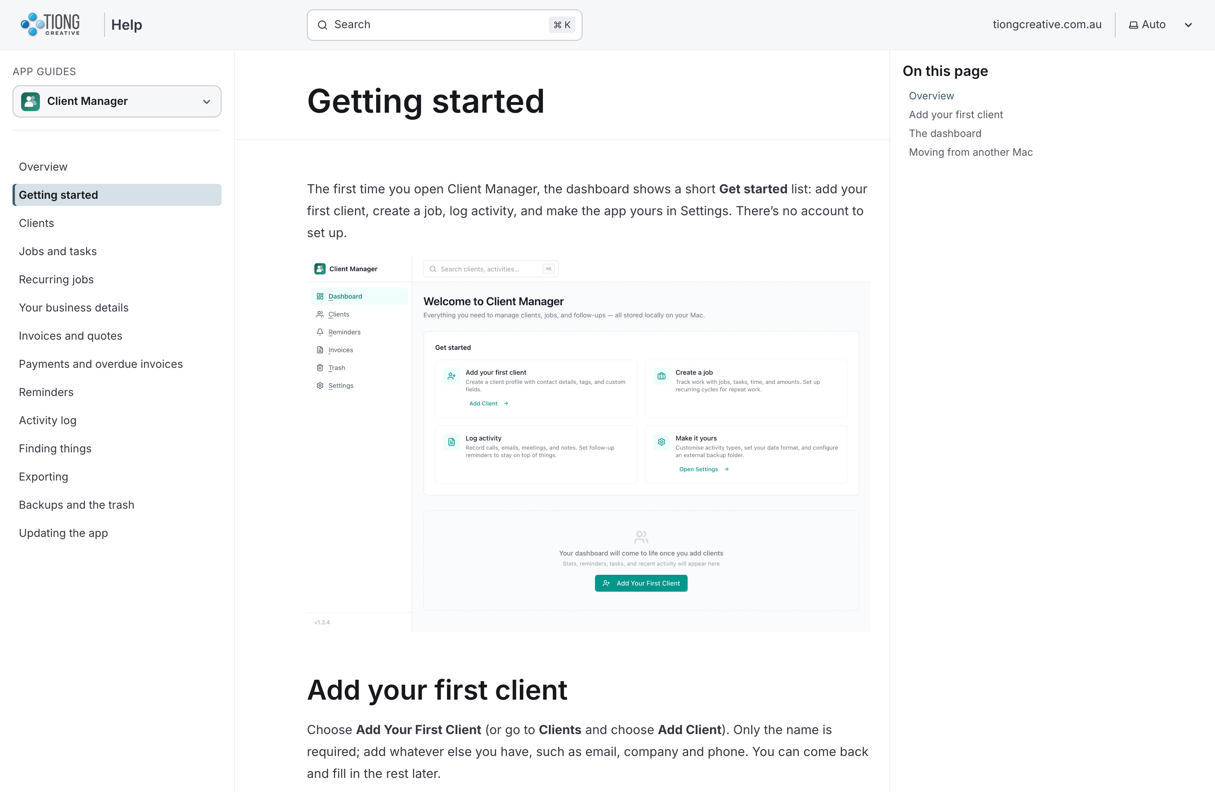Click the Tiong Creative logo

pos(50,25)
